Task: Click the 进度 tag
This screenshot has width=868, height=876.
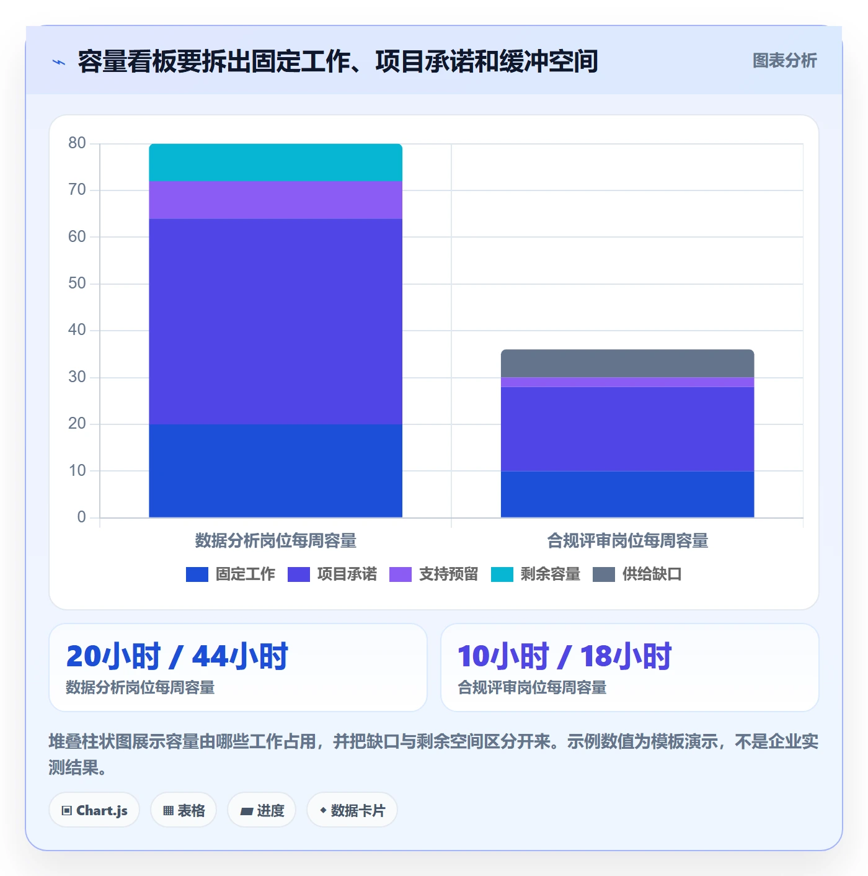Action: tap(262, 810)
